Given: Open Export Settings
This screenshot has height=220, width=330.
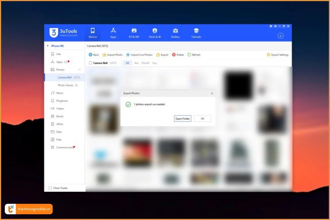Looking at the screenshot, I should coord(277,55).
